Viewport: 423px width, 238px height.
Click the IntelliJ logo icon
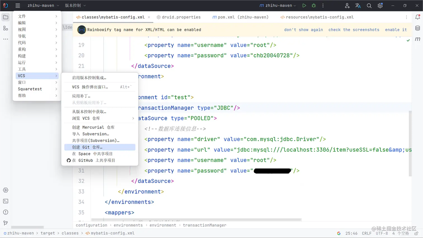click(x=5, y=6)
